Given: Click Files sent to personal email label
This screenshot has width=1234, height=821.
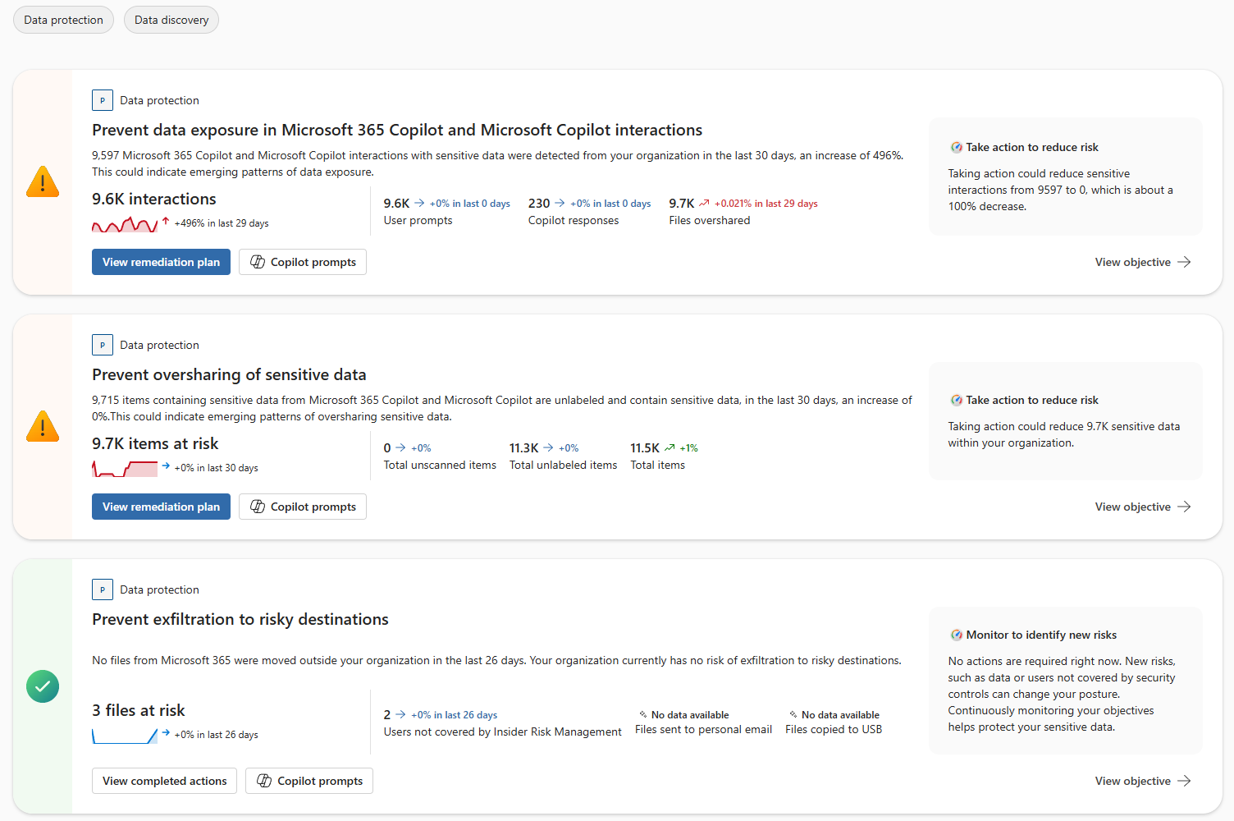Looking at the screenshot, I should 703,729.
